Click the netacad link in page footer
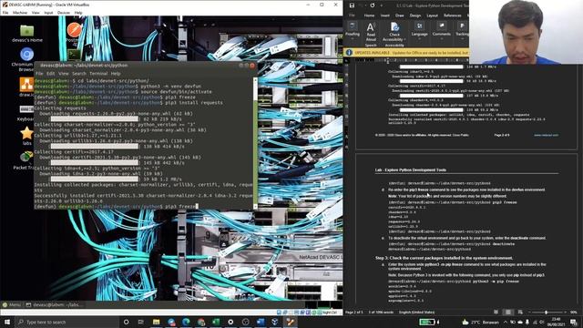The height and width of the screenshot is (328, 583). 546,135
